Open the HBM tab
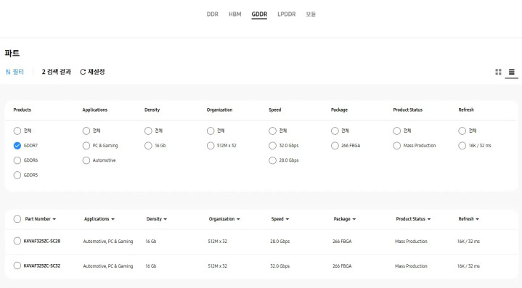This screenshot has width=522, height=288. (235, 15)
